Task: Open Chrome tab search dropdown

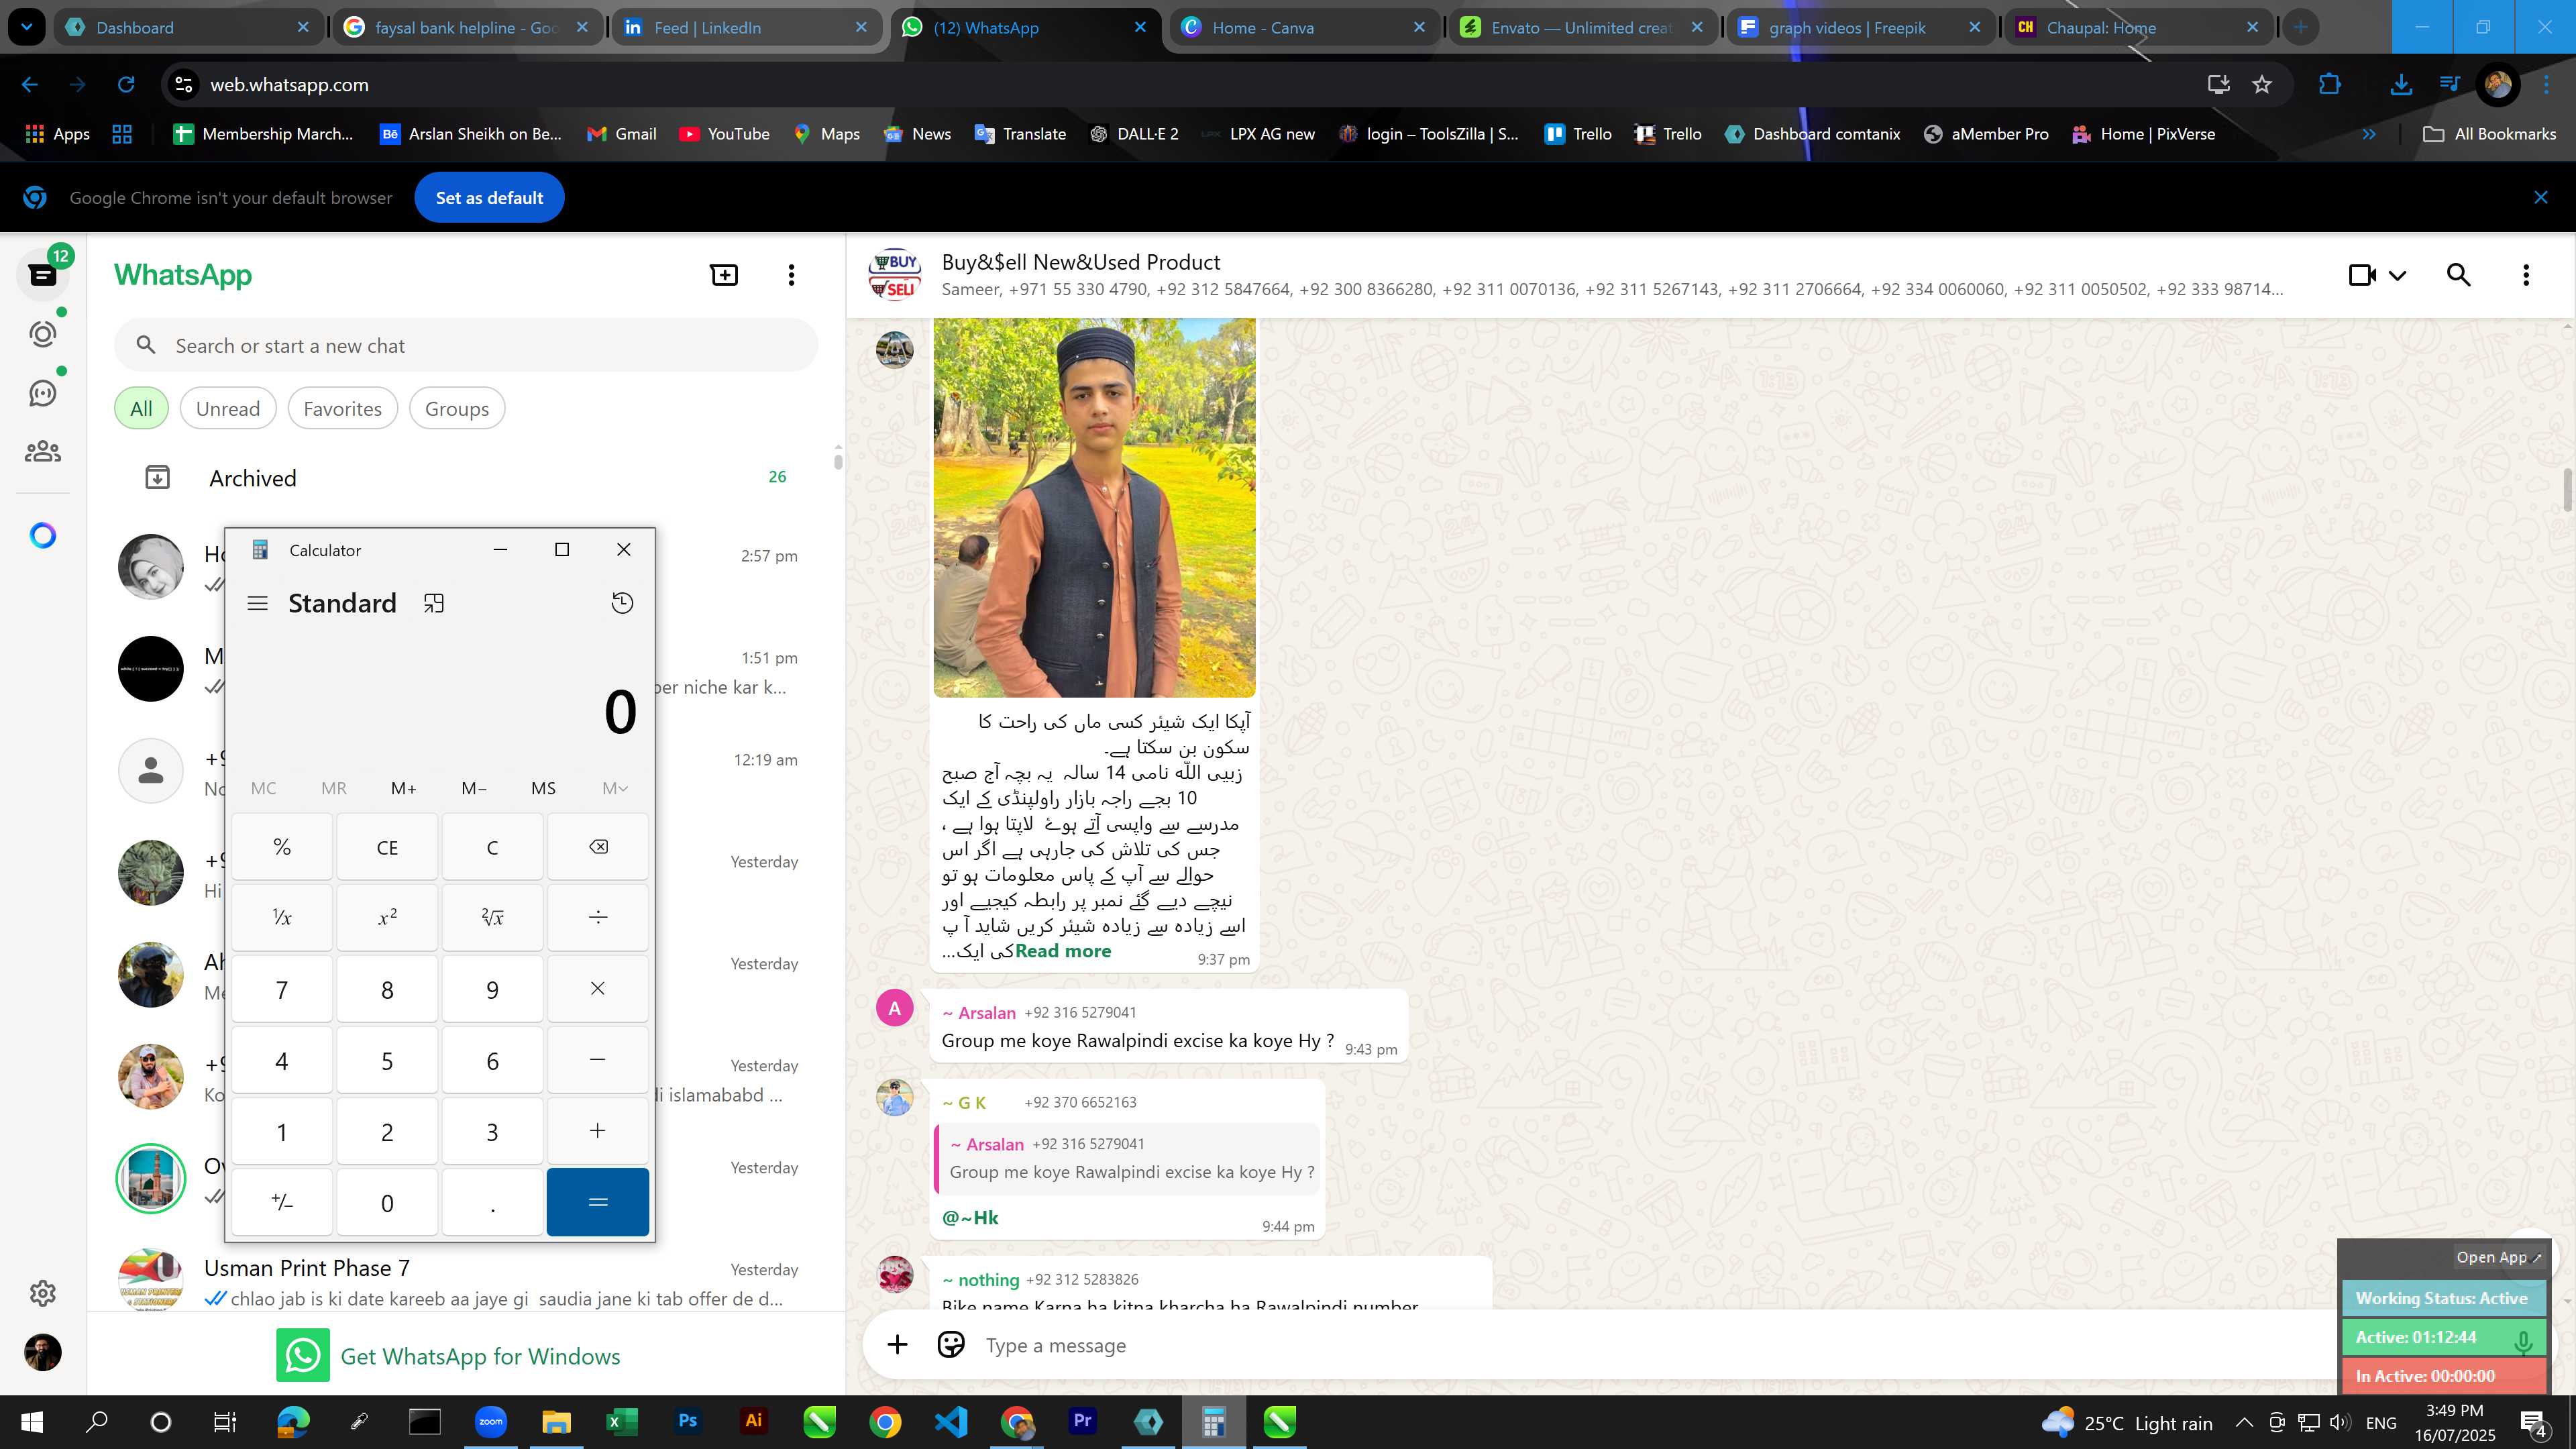Action: tap(27, 27)
